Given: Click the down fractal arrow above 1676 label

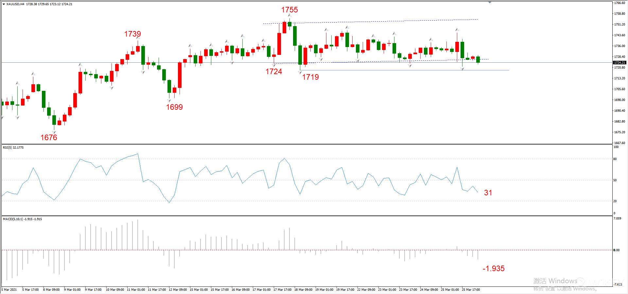Looking at the screenshot, I should [x=54, y=132].
